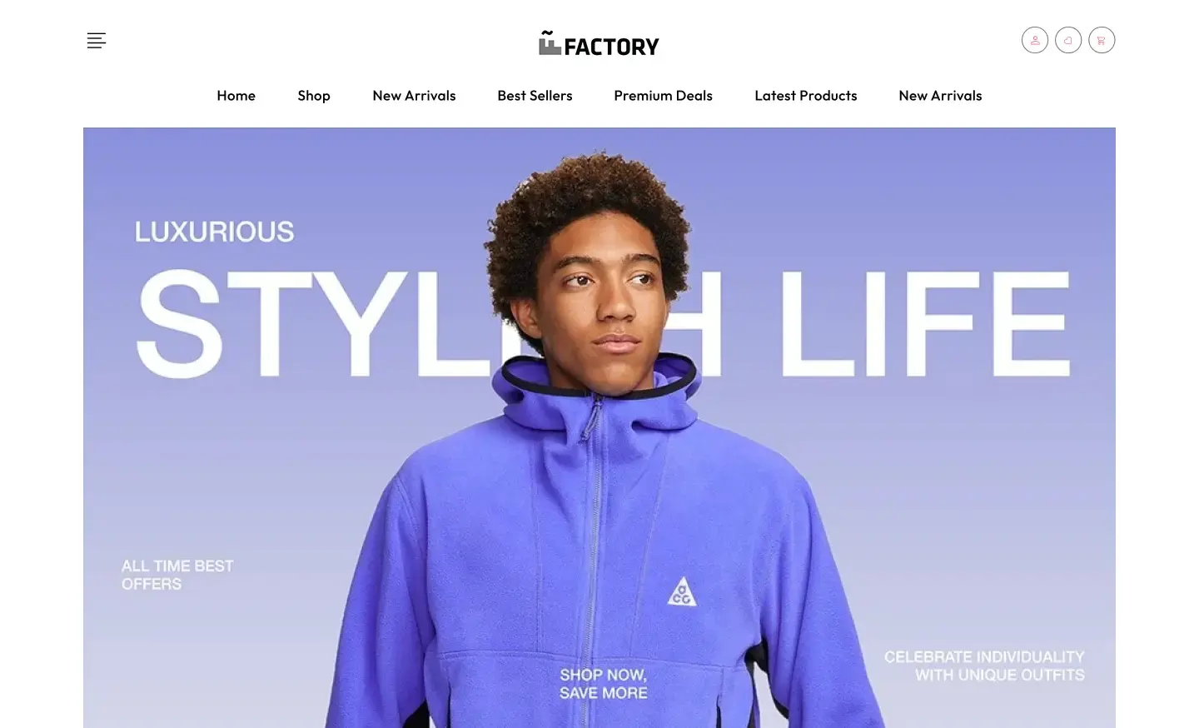Select New Arrivals next to Shop
Viewport: 1199px width, 728px height.
click(414, 96)
